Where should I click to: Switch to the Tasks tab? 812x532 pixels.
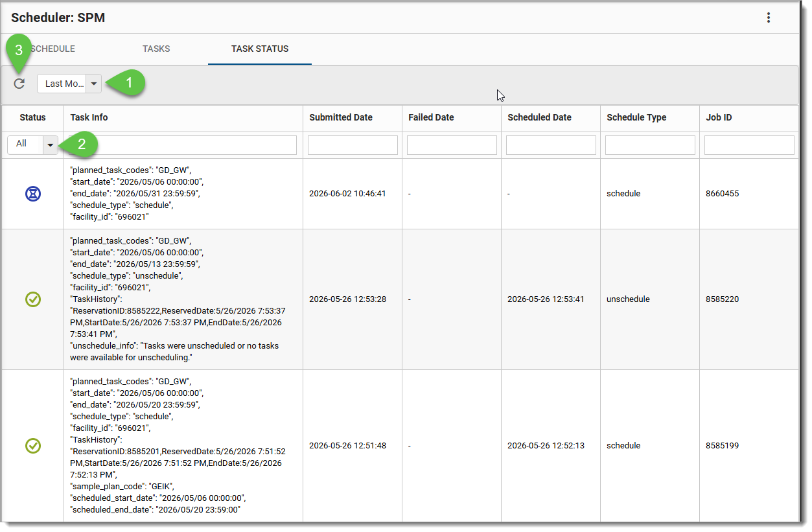click(x=156, y=49)
